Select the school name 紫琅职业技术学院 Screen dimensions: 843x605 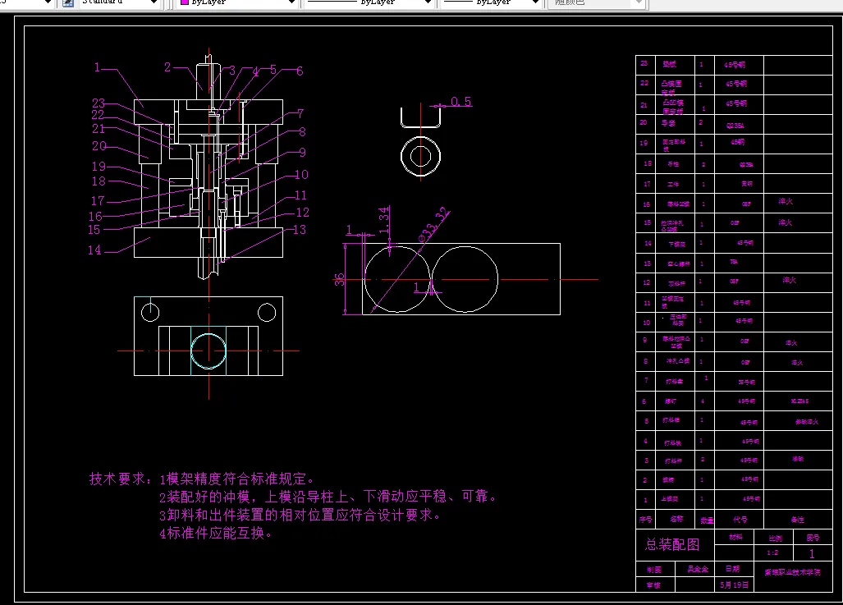[792, 572]
